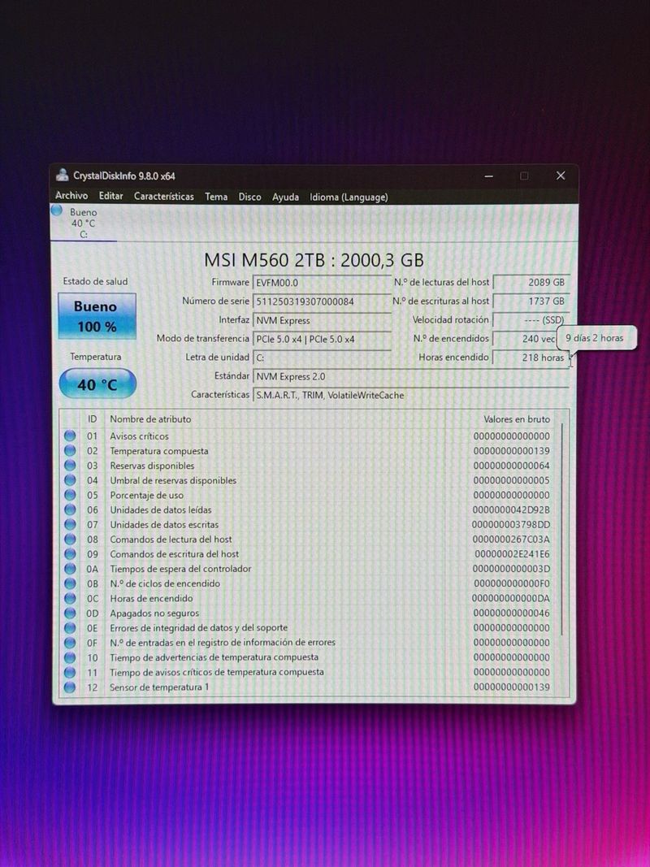
Task: Click raw value 000000000000DA for power hours
Action: (511, 598)
